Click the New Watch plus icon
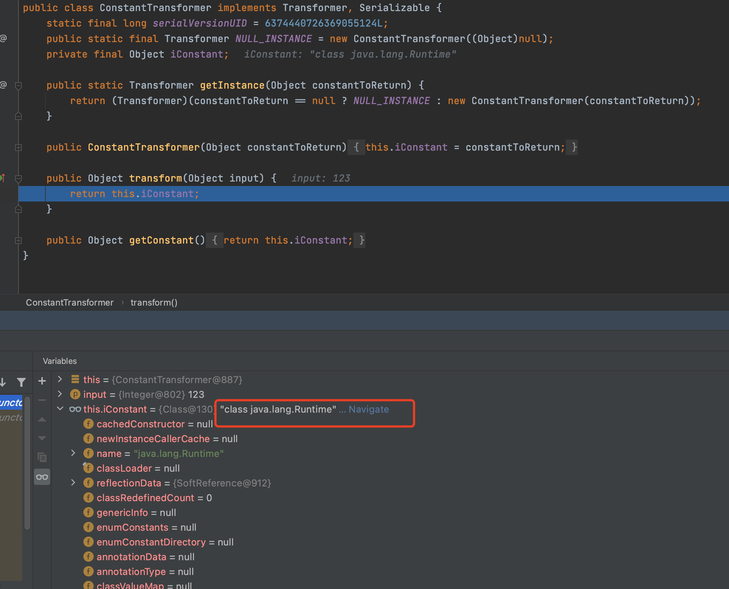This screenshot has height=589, width=729. click(42, 381)
